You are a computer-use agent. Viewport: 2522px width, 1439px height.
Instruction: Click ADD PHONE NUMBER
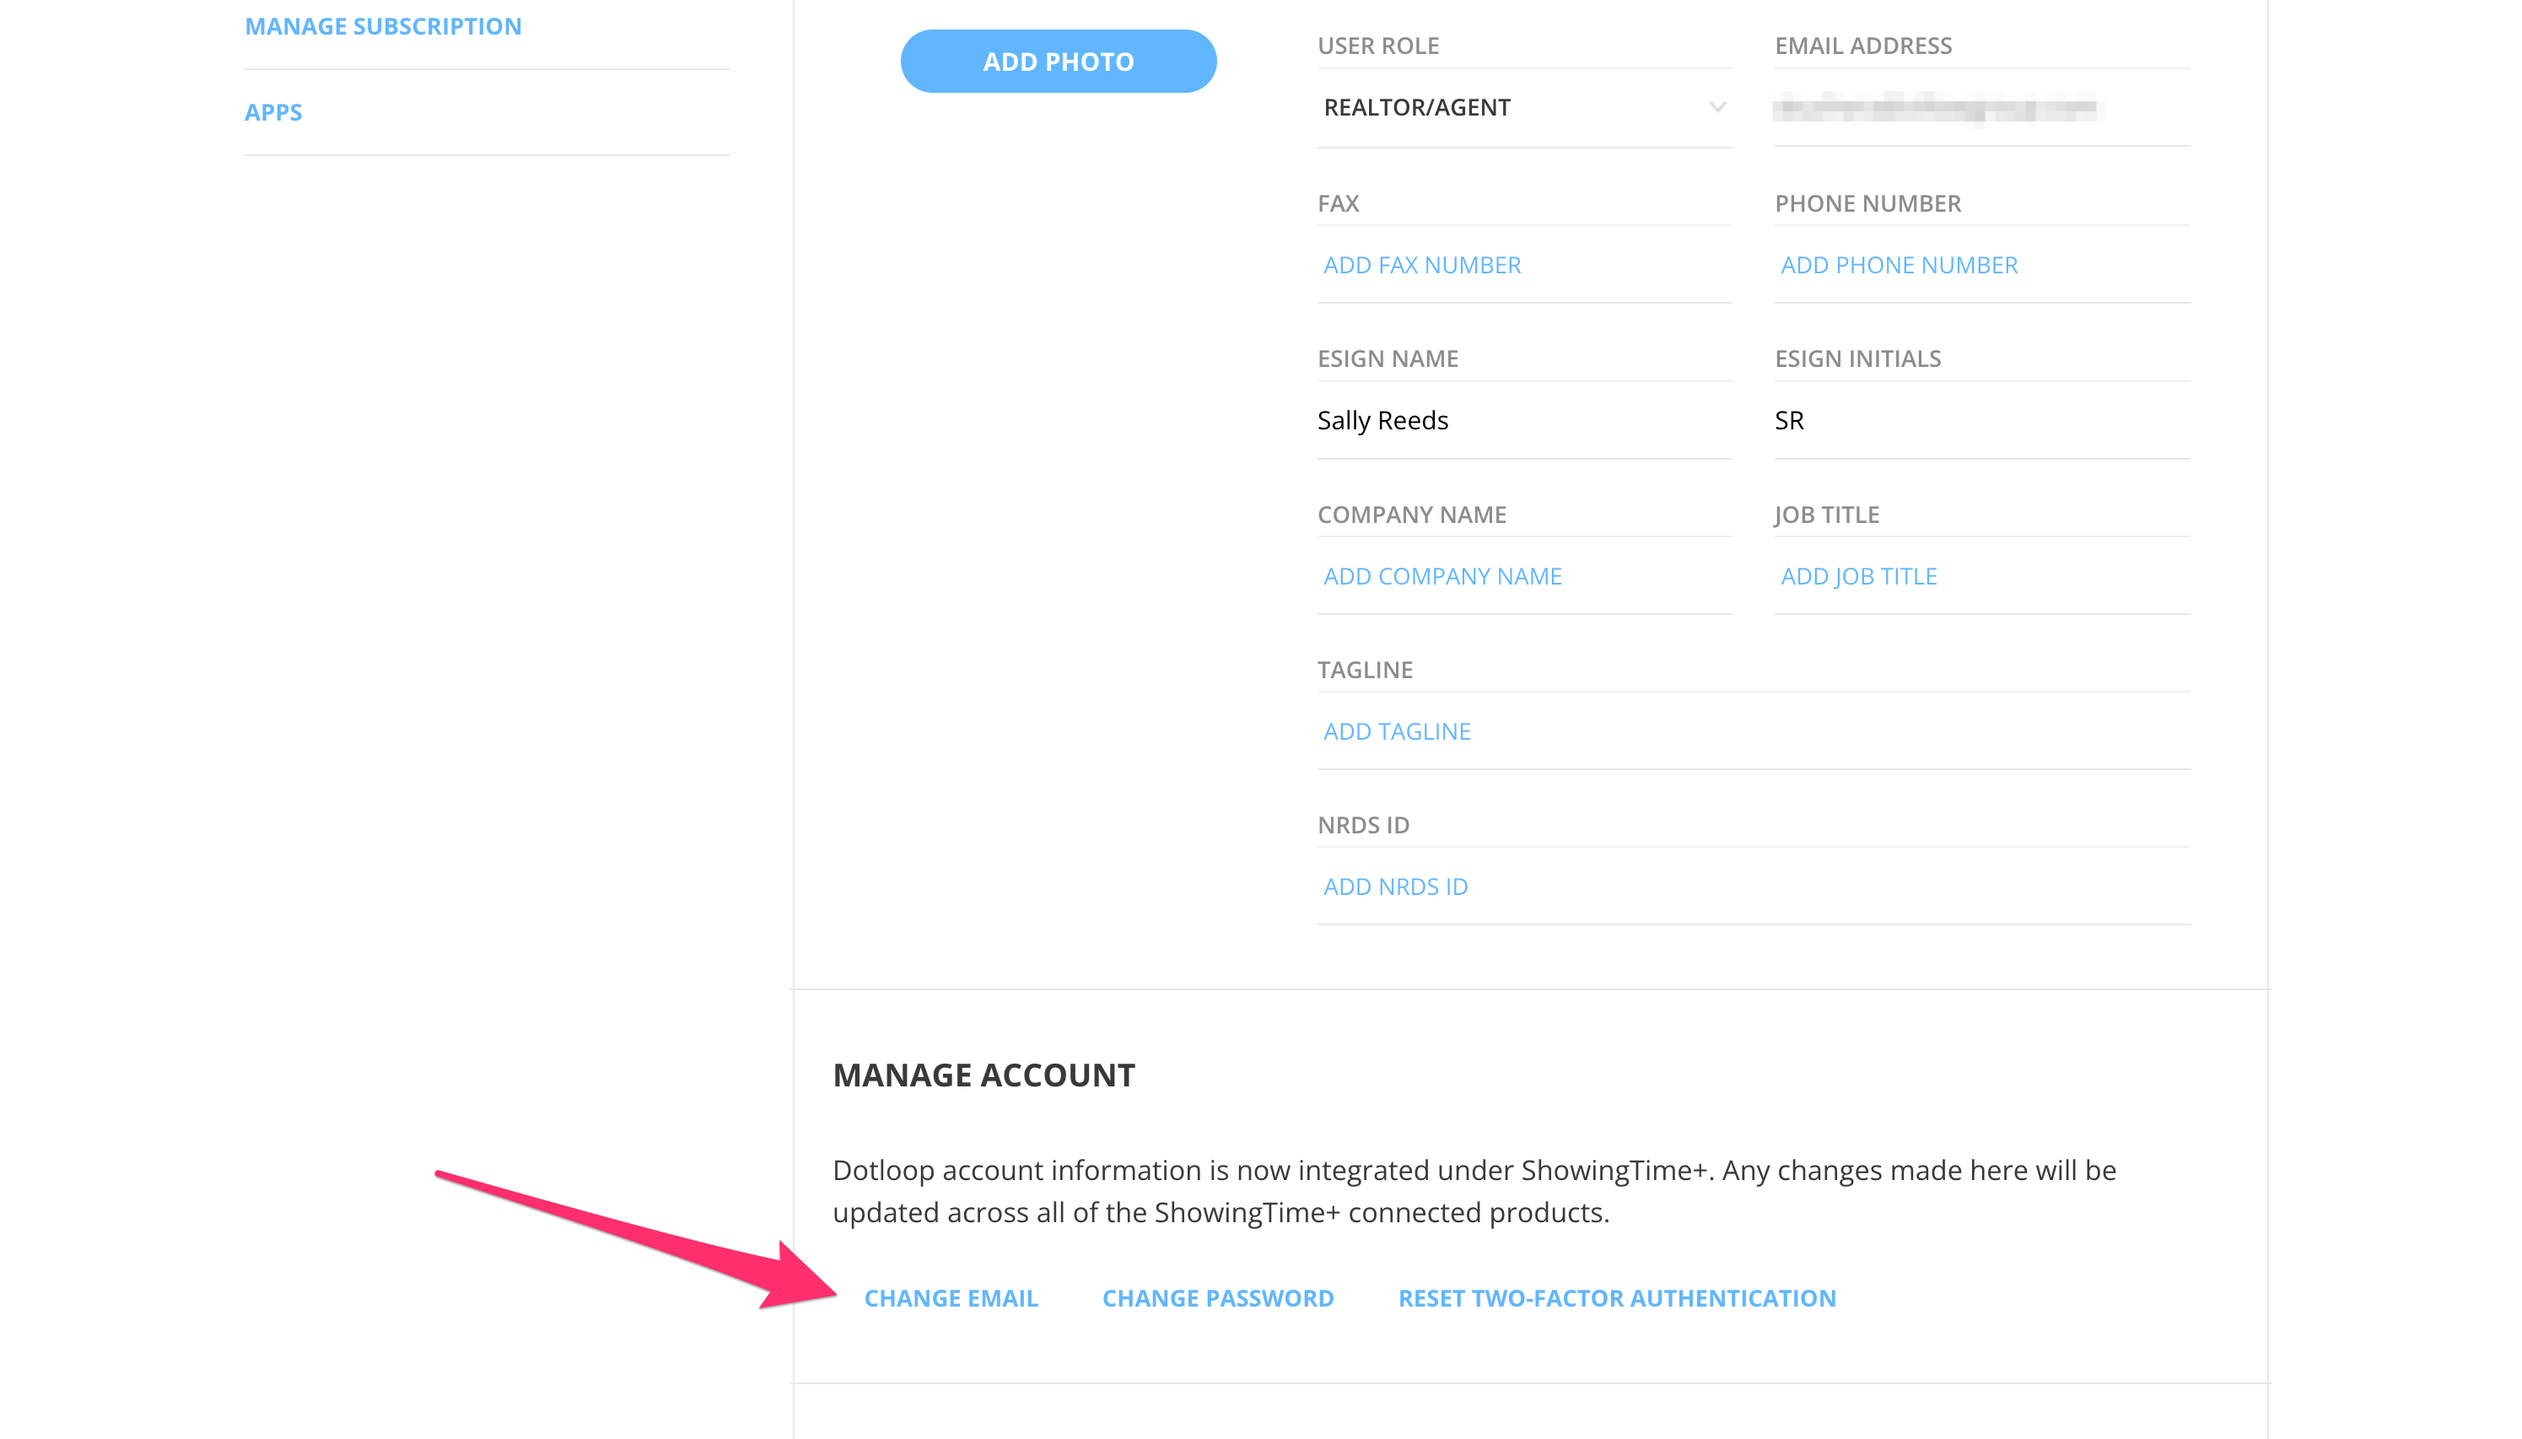pyautogui.click(x=1899, y=264)
